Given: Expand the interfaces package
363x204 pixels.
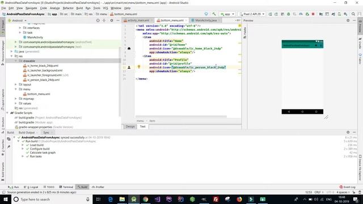Looking at the screenshot, I should click(20, 28).
